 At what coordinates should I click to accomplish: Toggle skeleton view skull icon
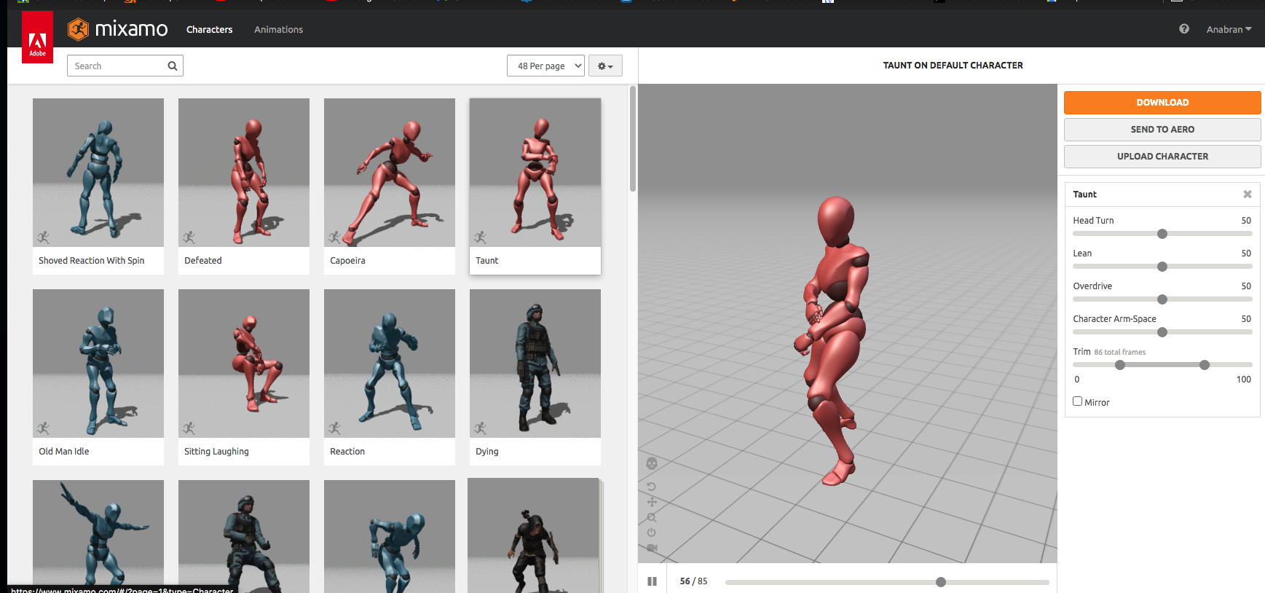click(652, 463)
